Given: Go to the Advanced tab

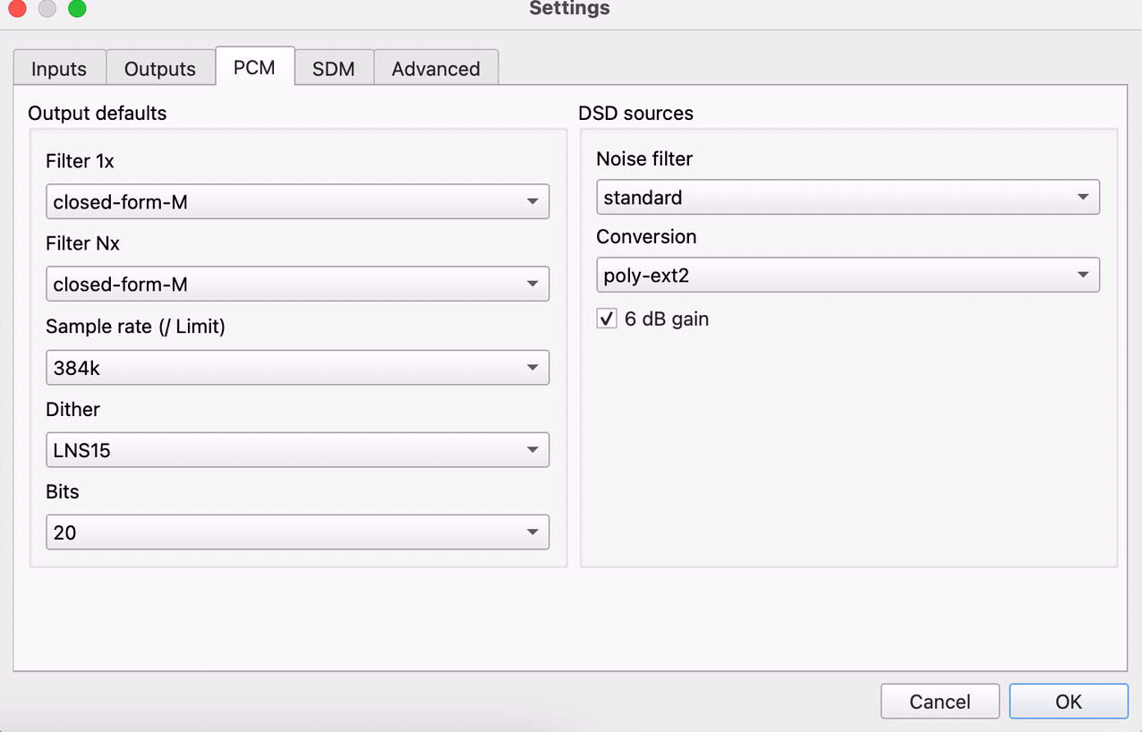Looking at the screenshot, I should click(436, 68).
